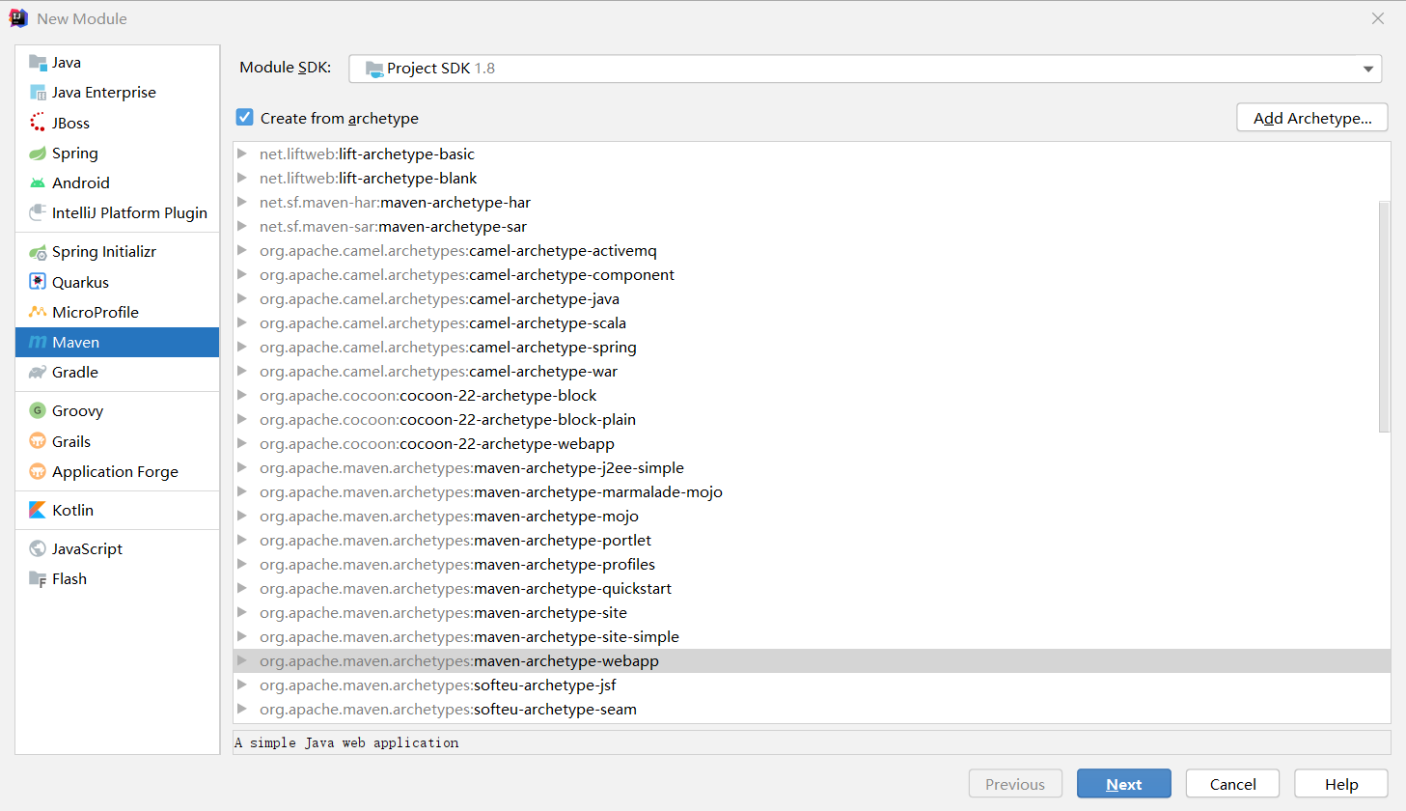The height and width of the screenshot is (811, 1406).
Task: Expand the camel-archetype-spring node
Action: point(242,347)
